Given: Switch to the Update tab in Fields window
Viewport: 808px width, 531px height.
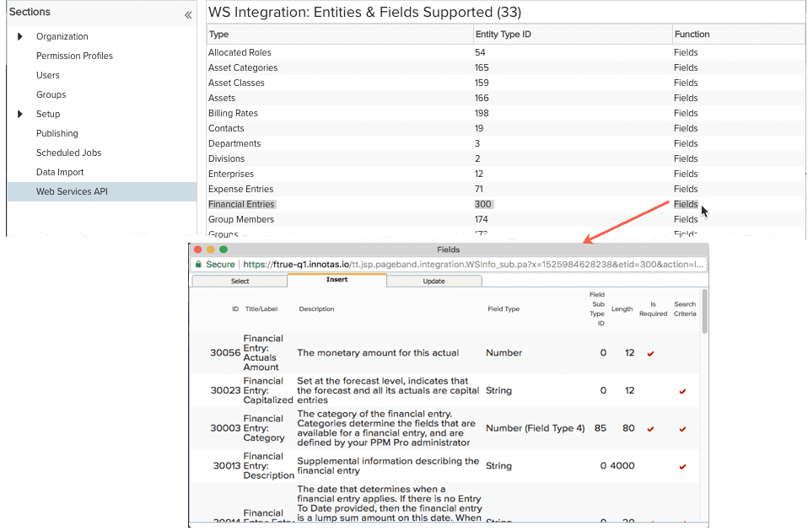Looking at the screenshot, I should (x=434, y=282).
